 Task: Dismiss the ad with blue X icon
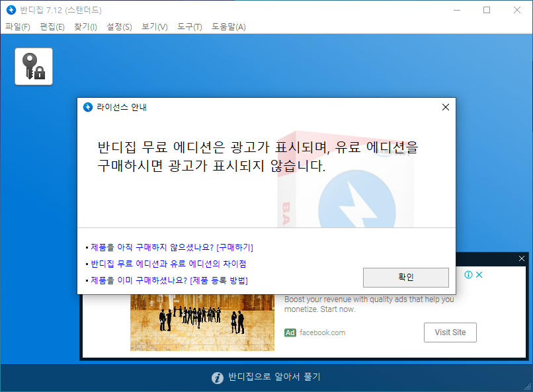(479, 275)
